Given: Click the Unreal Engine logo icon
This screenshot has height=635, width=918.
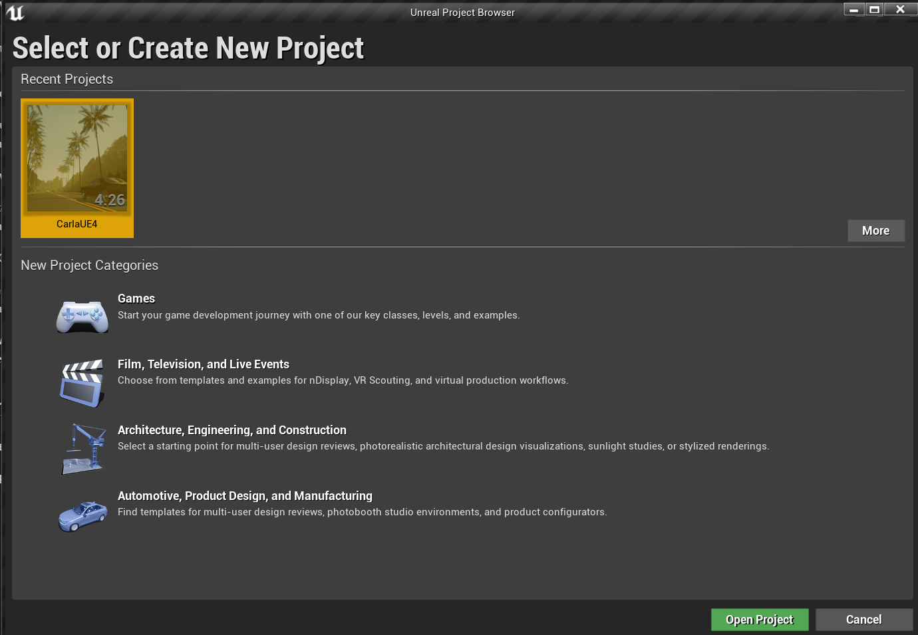Looking at the screenshot, I should (x=15, y=13).
